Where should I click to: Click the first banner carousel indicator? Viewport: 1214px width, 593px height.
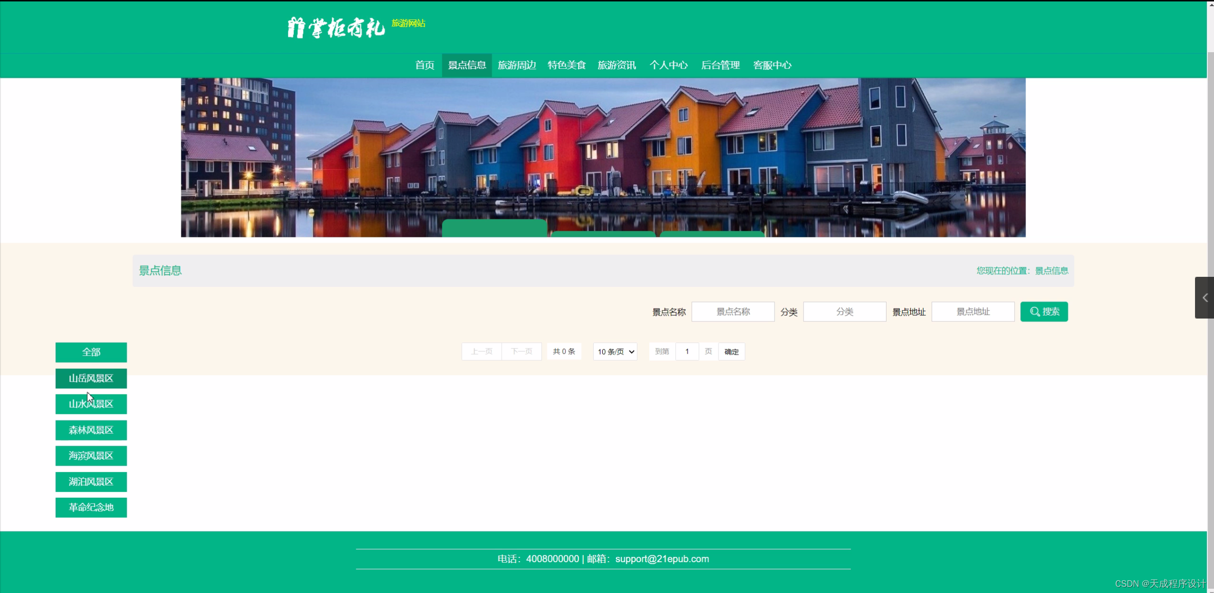(x=494, y=228)
